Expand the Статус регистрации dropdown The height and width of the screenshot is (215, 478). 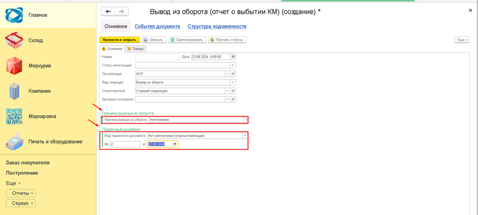click(x=233, y=65)
